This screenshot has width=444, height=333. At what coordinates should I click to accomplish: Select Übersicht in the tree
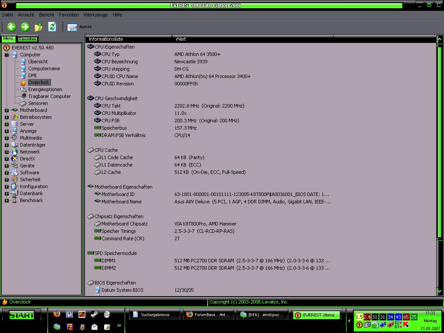pos(38,62)
